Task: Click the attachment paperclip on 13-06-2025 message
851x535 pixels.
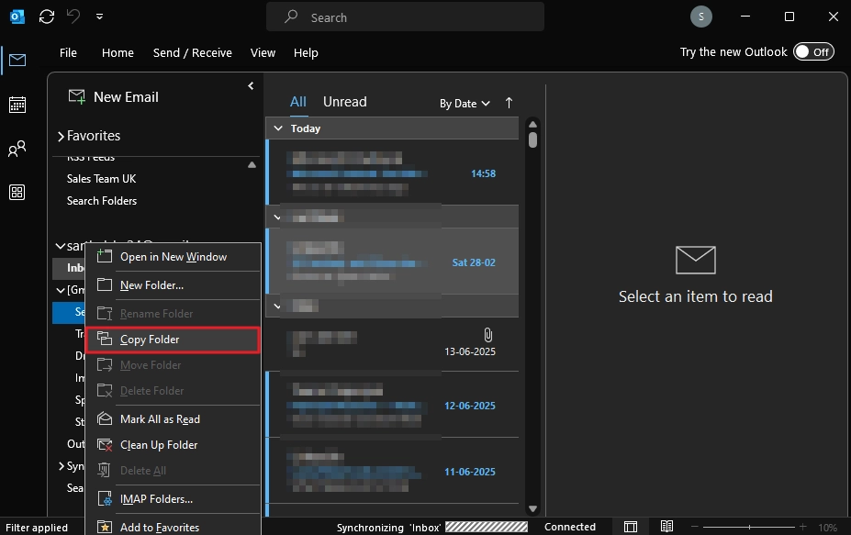Action: click(x=487, y=334)
